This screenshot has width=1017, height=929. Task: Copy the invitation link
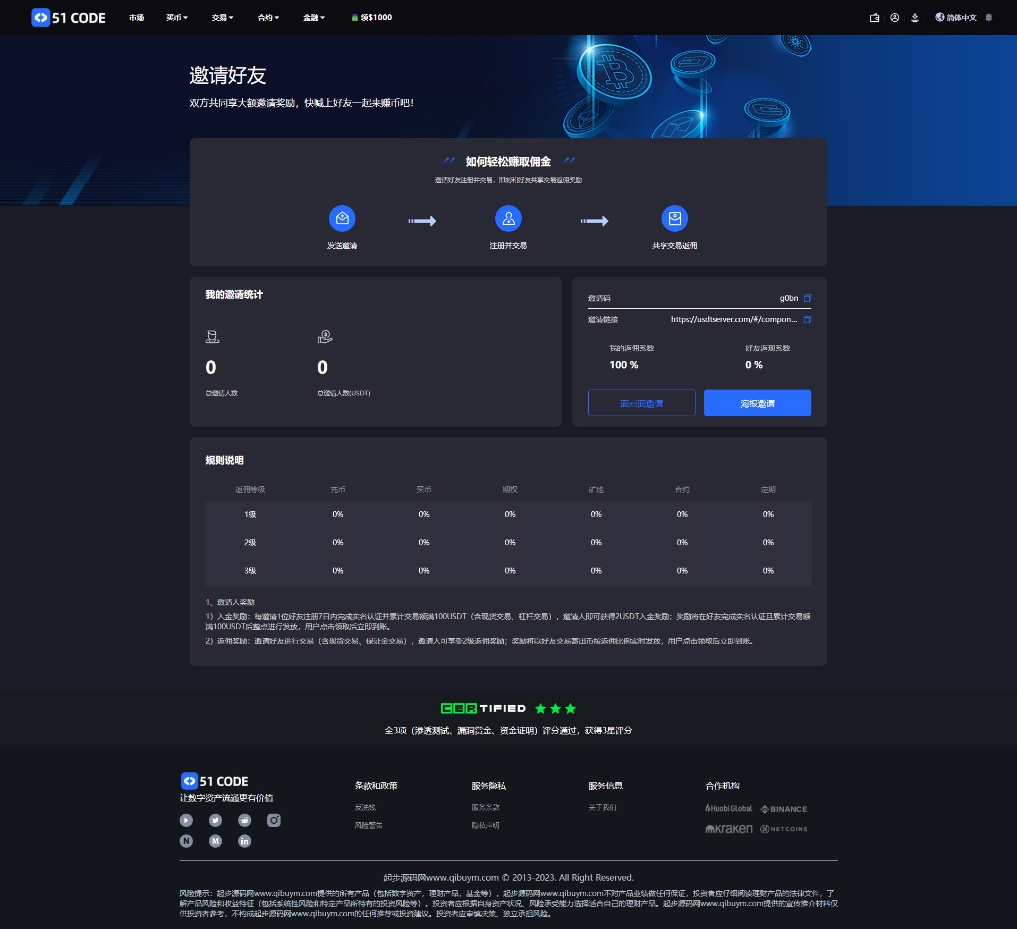808,319
